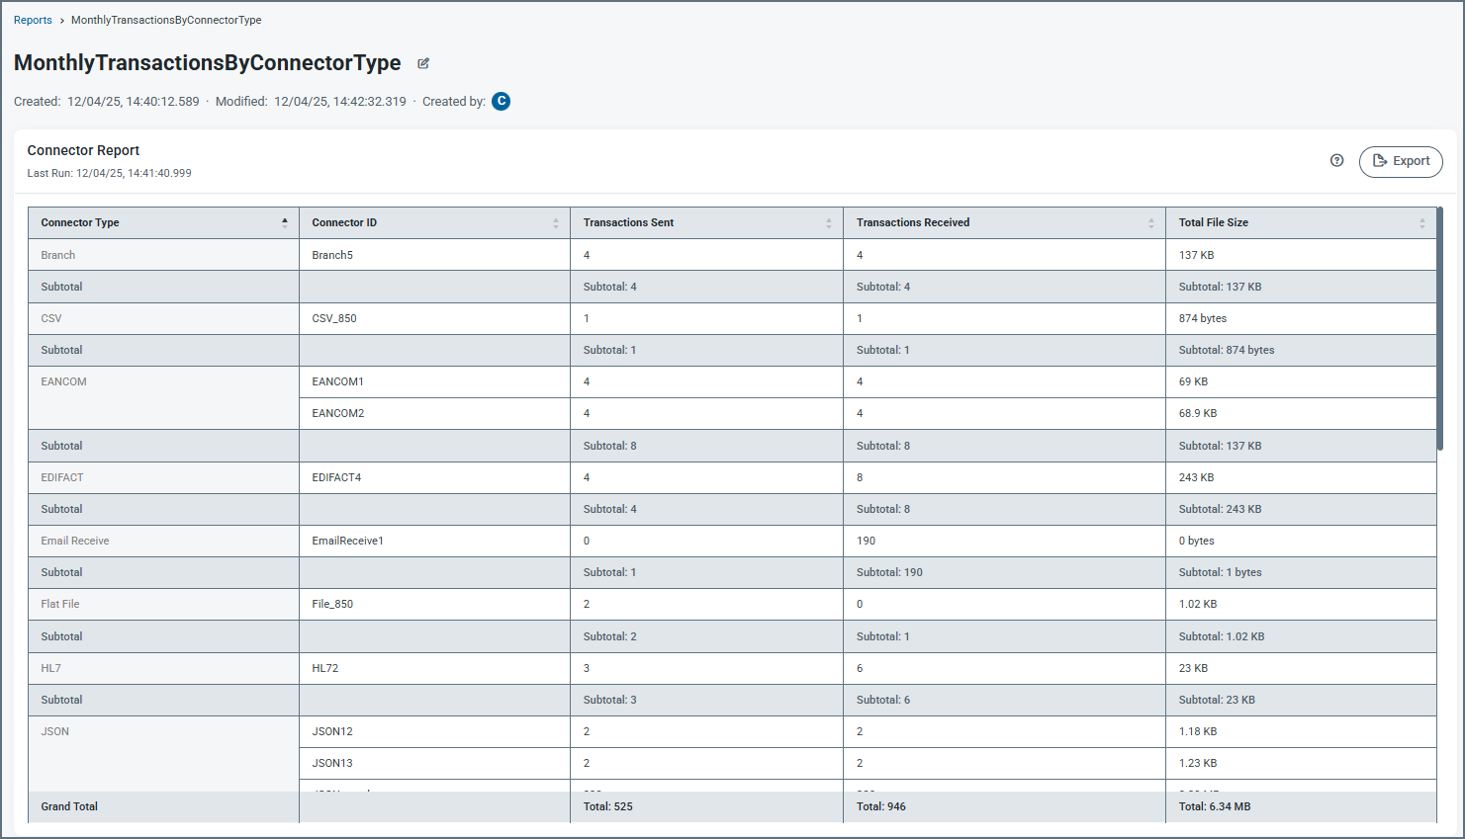Sort by Total File Size arrows

(x=1422, y=223)
